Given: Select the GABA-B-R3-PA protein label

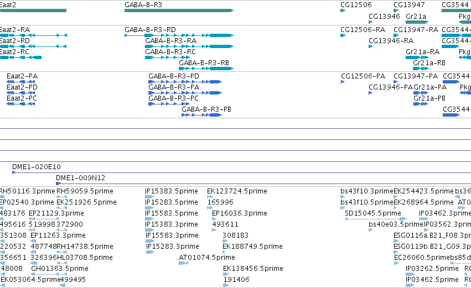Looking at the screenshot, I should click(174, 87).
